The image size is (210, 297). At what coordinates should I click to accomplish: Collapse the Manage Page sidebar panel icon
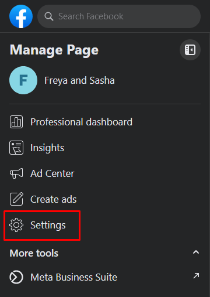(x=190, y=50)
